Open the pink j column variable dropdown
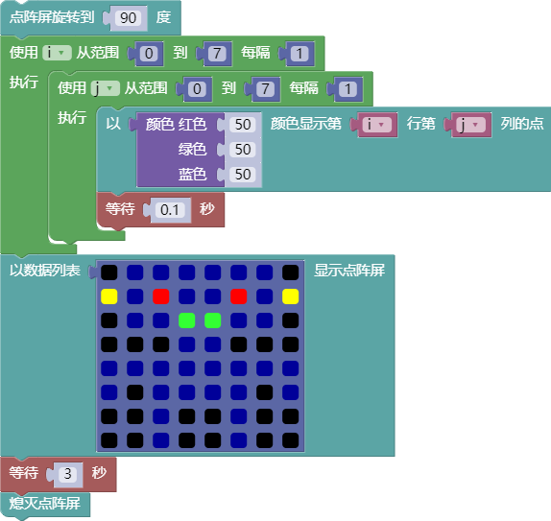 (x=470, y=125)
